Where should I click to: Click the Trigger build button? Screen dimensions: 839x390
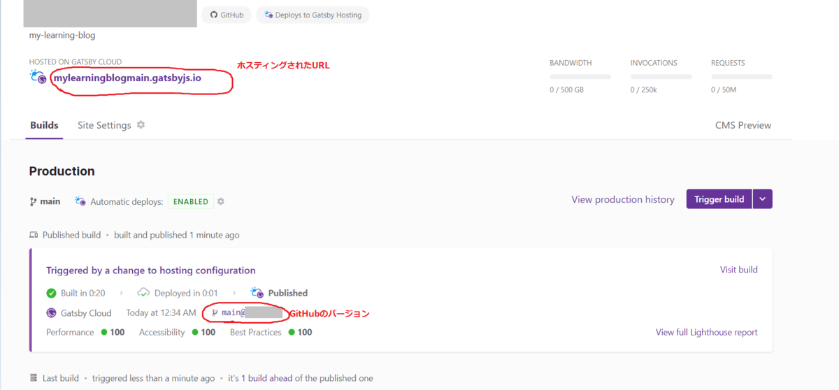point(719,199)
